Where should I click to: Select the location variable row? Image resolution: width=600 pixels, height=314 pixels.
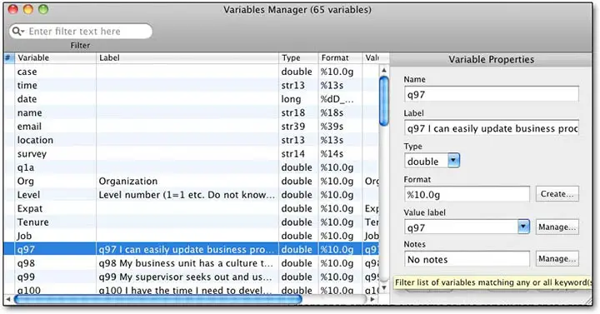191,140
